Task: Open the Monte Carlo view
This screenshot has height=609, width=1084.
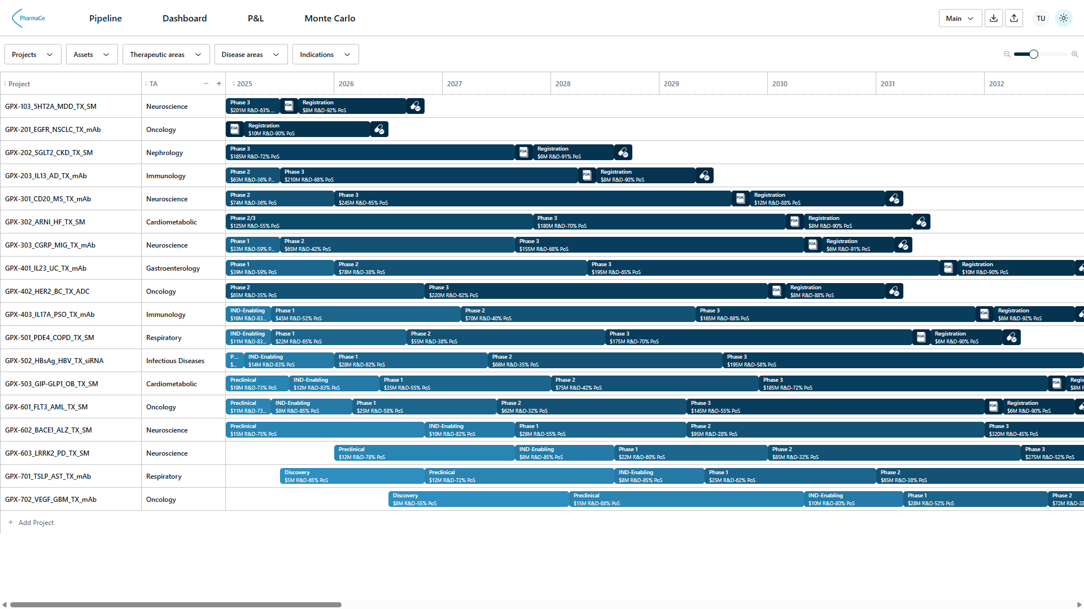Action: tap(330, 18)
